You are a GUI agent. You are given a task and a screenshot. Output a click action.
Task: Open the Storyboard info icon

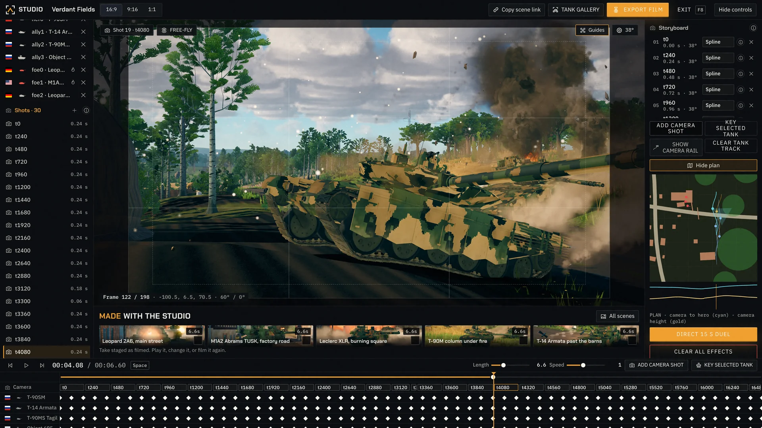[x=753, y=28]
